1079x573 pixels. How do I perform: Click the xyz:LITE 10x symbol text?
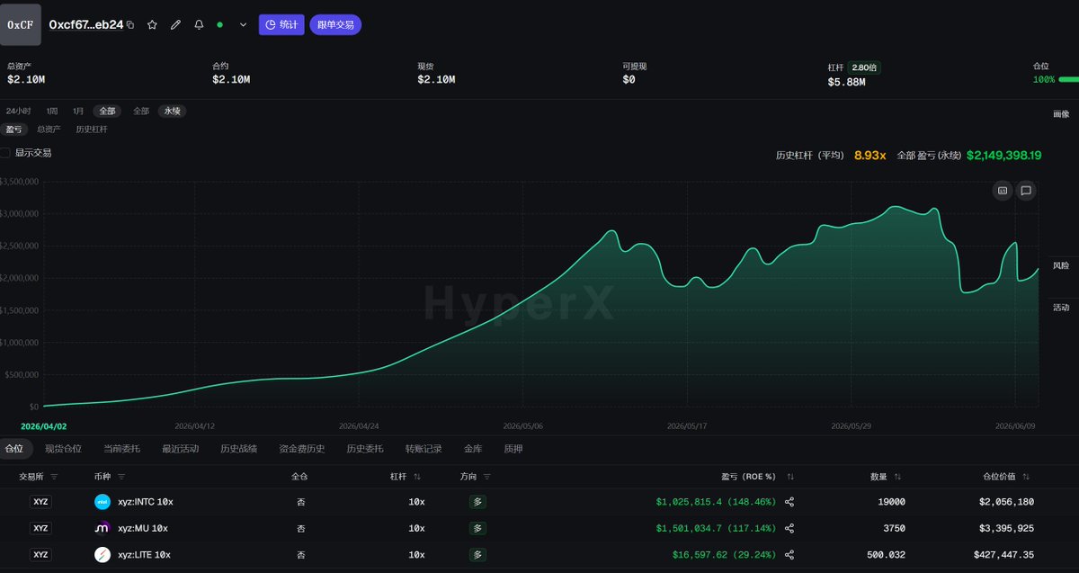(x=144, y=555)
